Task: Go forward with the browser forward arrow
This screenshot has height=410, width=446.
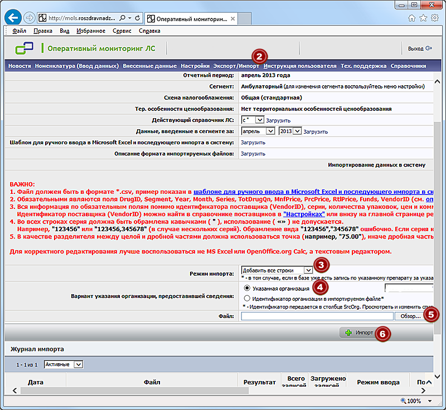Action: pos(29,18)
